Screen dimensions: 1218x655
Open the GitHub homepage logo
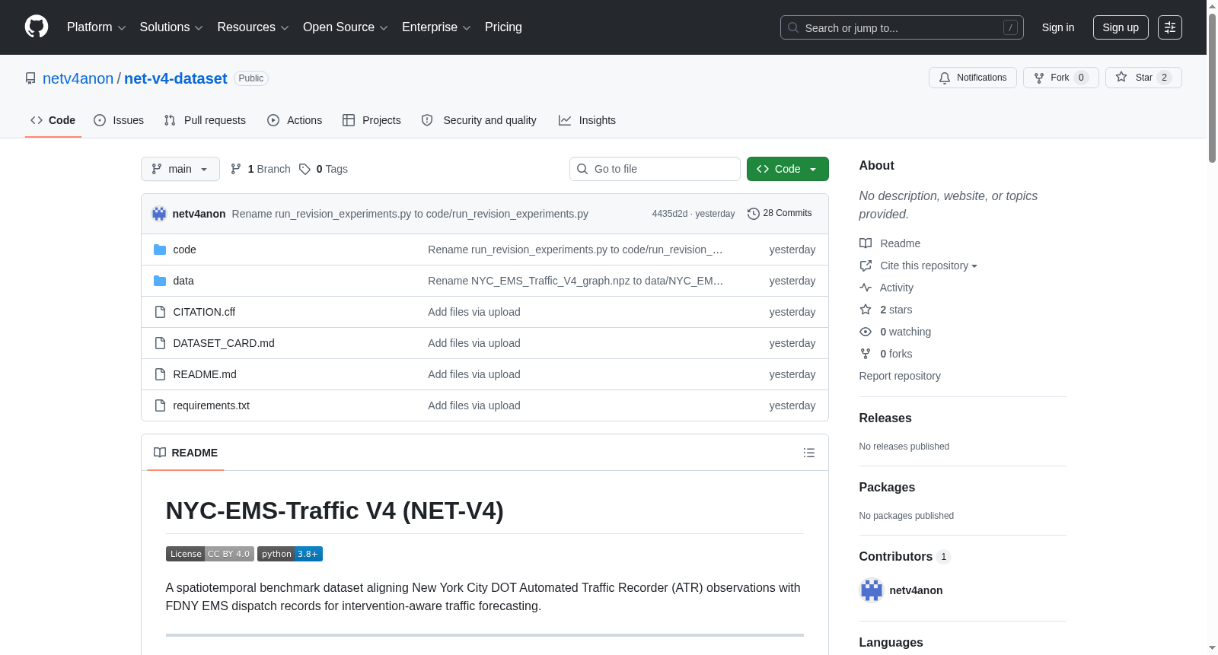[37, 27]
